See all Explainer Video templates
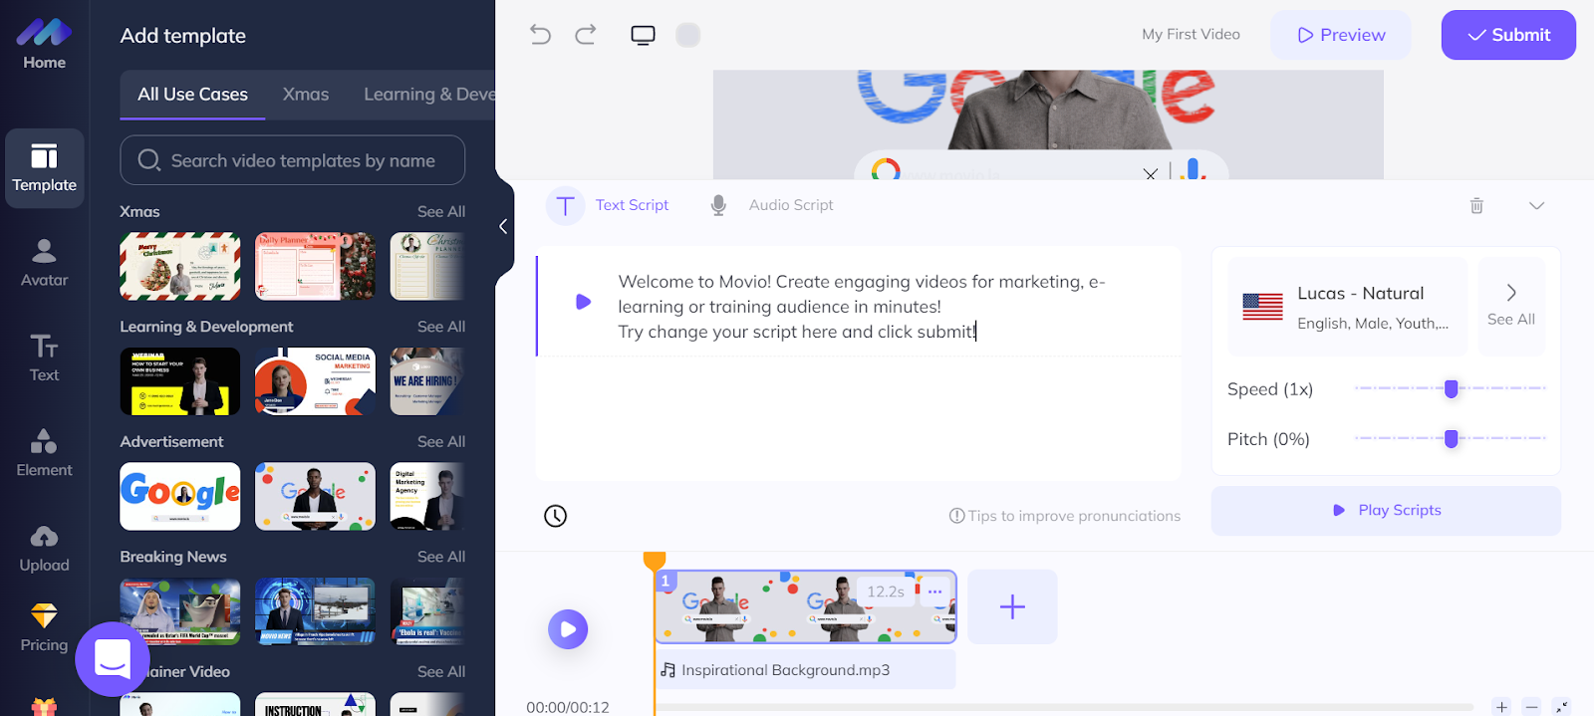The height and width of the screenshot is (716, 1594). tap(441, 672)
